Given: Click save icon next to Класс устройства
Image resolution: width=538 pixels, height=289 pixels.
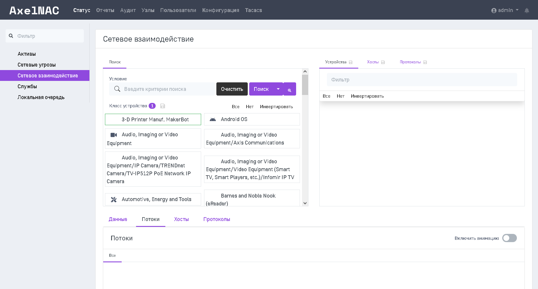Looking at the screenshot, I should click(x=163, y=106).
